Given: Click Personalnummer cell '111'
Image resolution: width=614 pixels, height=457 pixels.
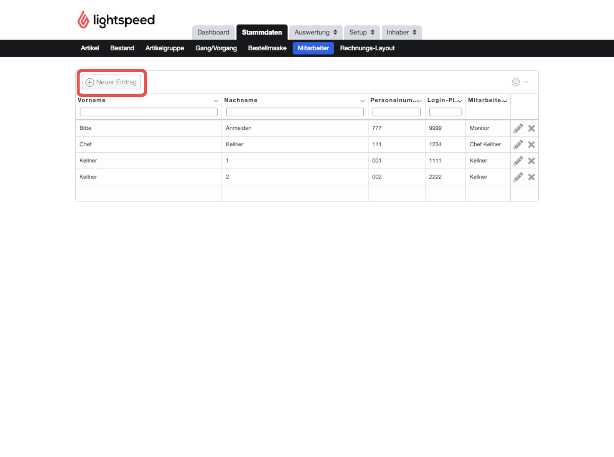Looking at the screenshot, I should (x=397, y=145).
